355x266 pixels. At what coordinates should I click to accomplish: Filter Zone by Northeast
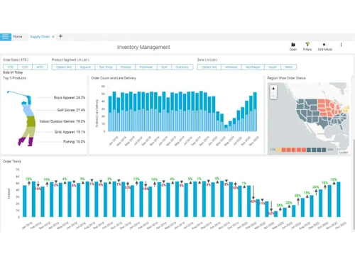tap(253, 67)
